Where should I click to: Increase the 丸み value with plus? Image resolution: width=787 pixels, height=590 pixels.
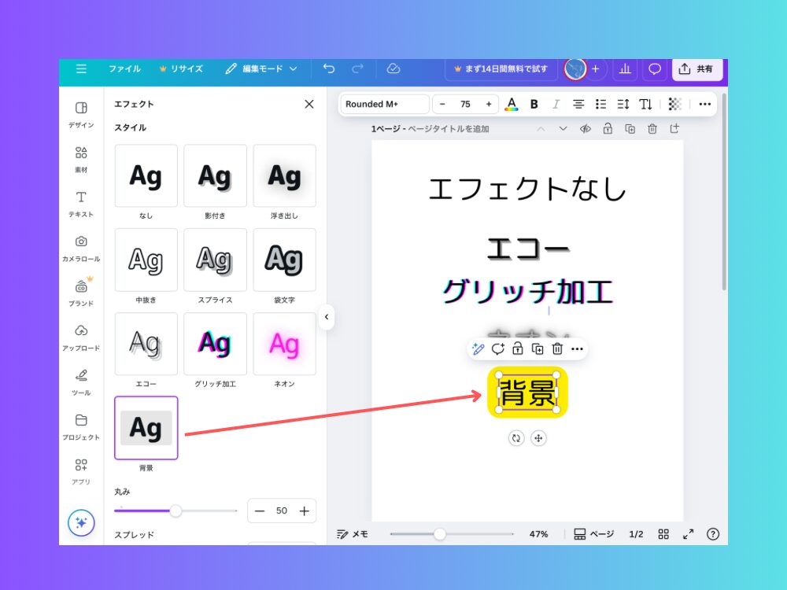coord(304,511)
